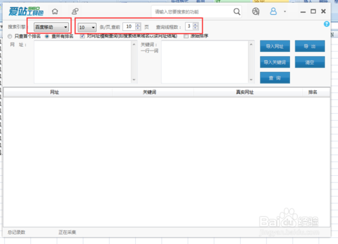Click the 真实网址 column header

point(245,92)
